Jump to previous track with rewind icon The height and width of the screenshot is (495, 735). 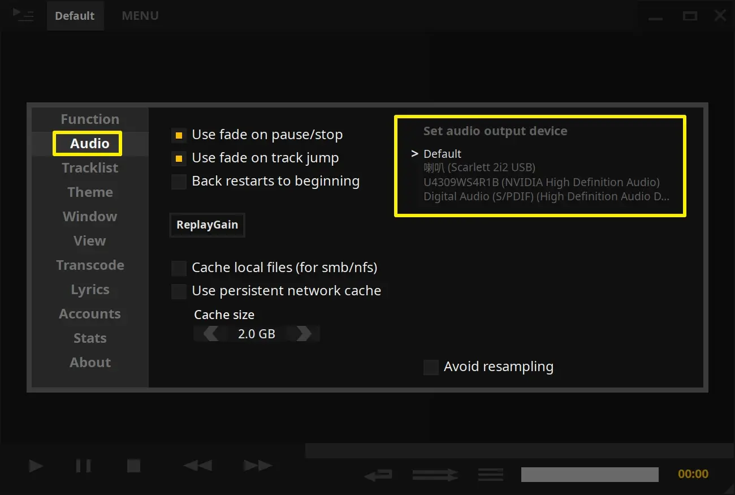198,466
